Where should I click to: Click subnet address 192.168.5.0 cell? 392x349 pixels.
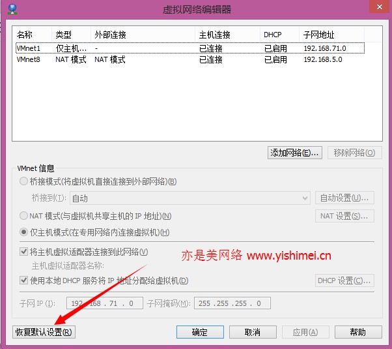pyautogui.click(x=323, y=59)
